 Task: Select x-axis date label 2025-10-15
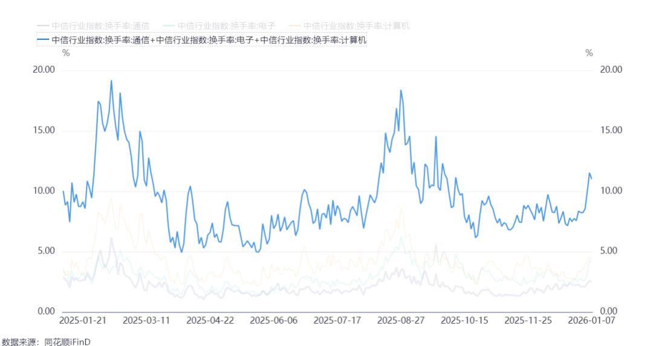pyautogui.click(x=464, y=321)
